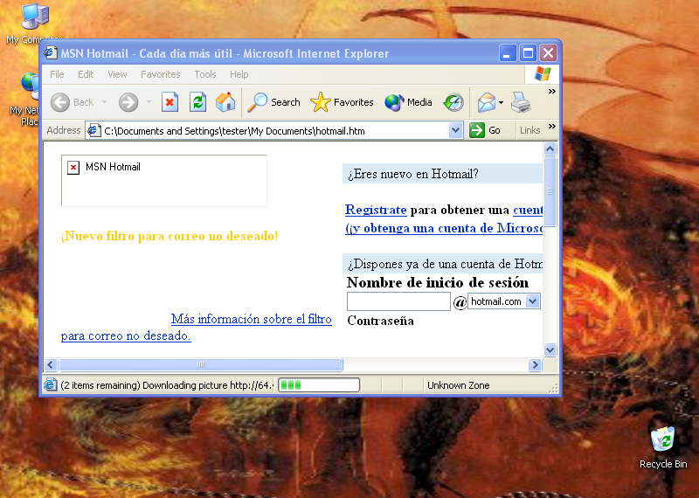Viewport: 699px width, 498px height.
Task: Click the Windows flag logo throbber
Action: coord(542,74)
